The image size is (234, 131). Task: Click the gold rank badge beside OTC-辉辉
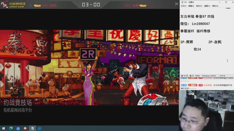point(37,6)
